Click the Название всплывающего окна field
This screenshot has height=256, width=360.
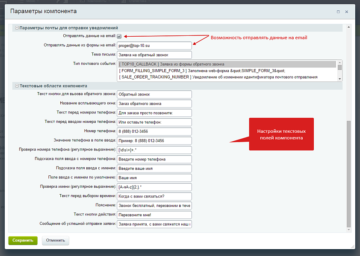point(154,103)
